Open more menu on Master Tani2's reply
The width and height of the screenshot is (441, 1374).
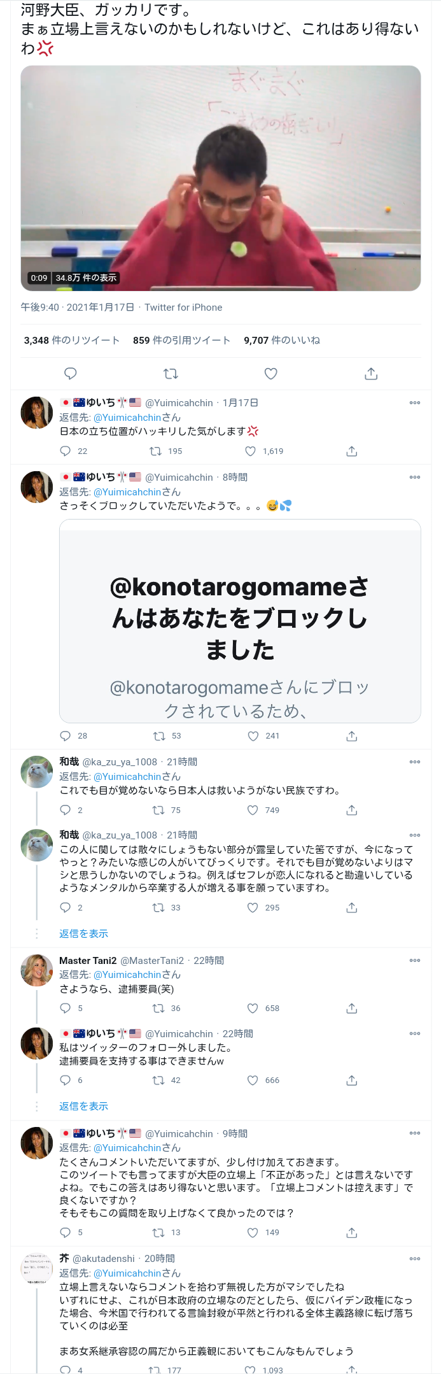point(415,961)
